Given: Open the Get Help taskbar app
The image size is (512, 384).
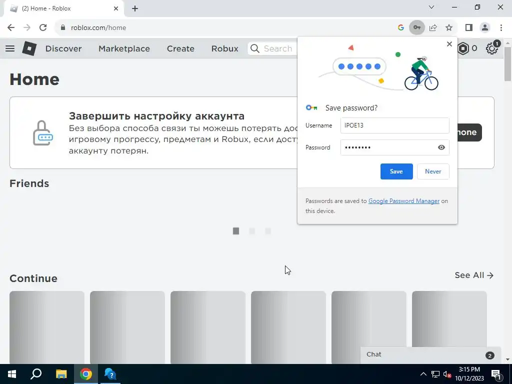Looking at the screenshot, I should pos(110,374).
